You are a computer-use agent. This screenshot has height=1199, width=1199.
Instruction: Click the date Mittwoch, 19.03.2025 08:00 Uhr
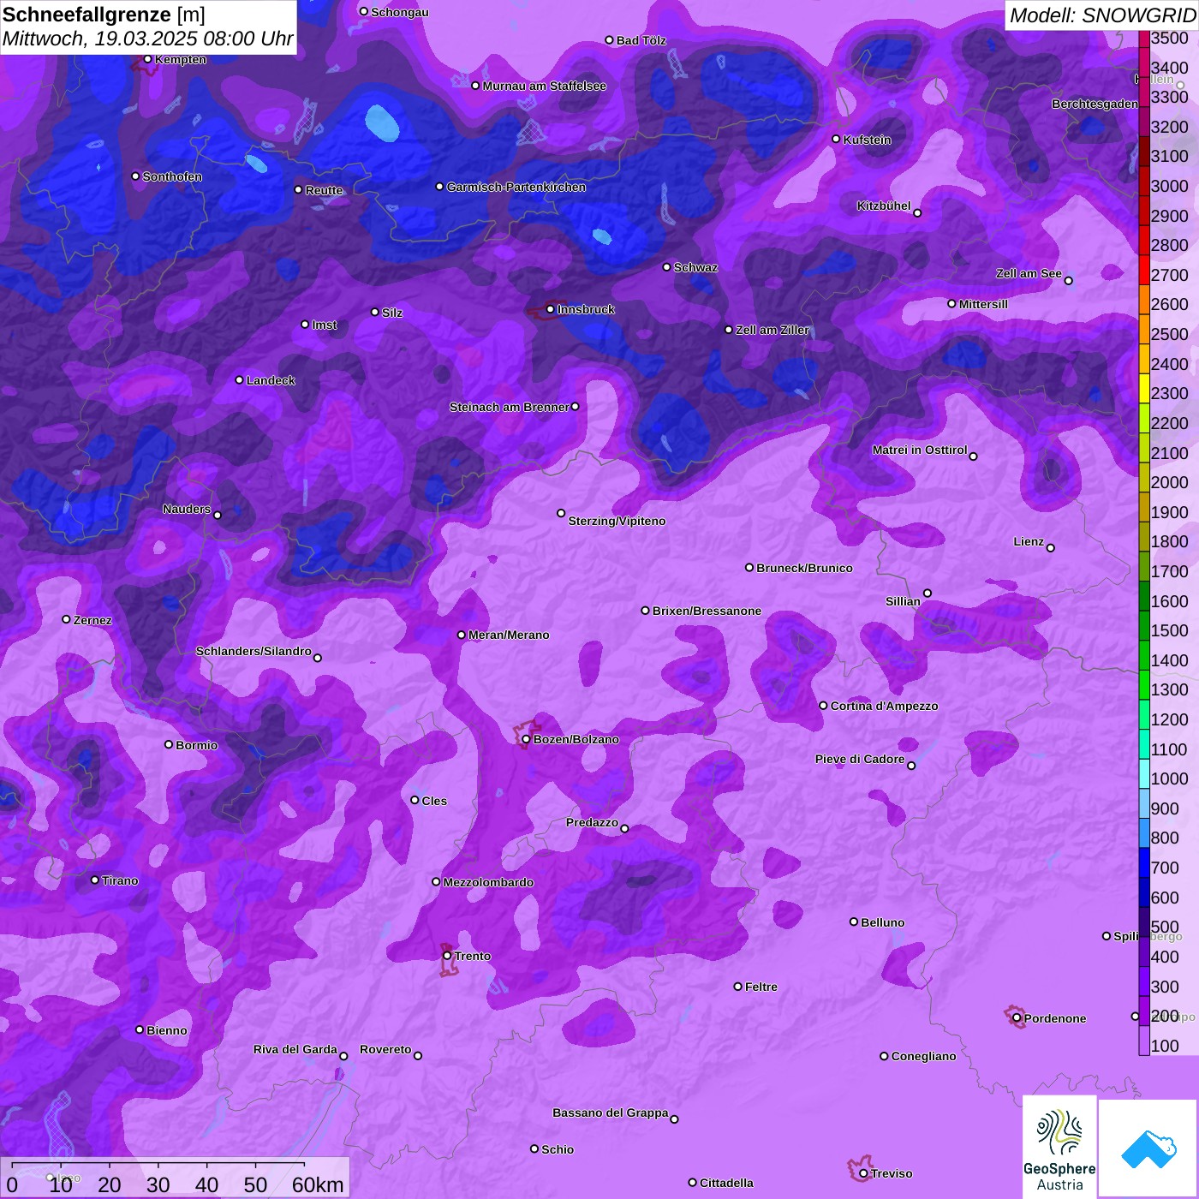[147, 39]
